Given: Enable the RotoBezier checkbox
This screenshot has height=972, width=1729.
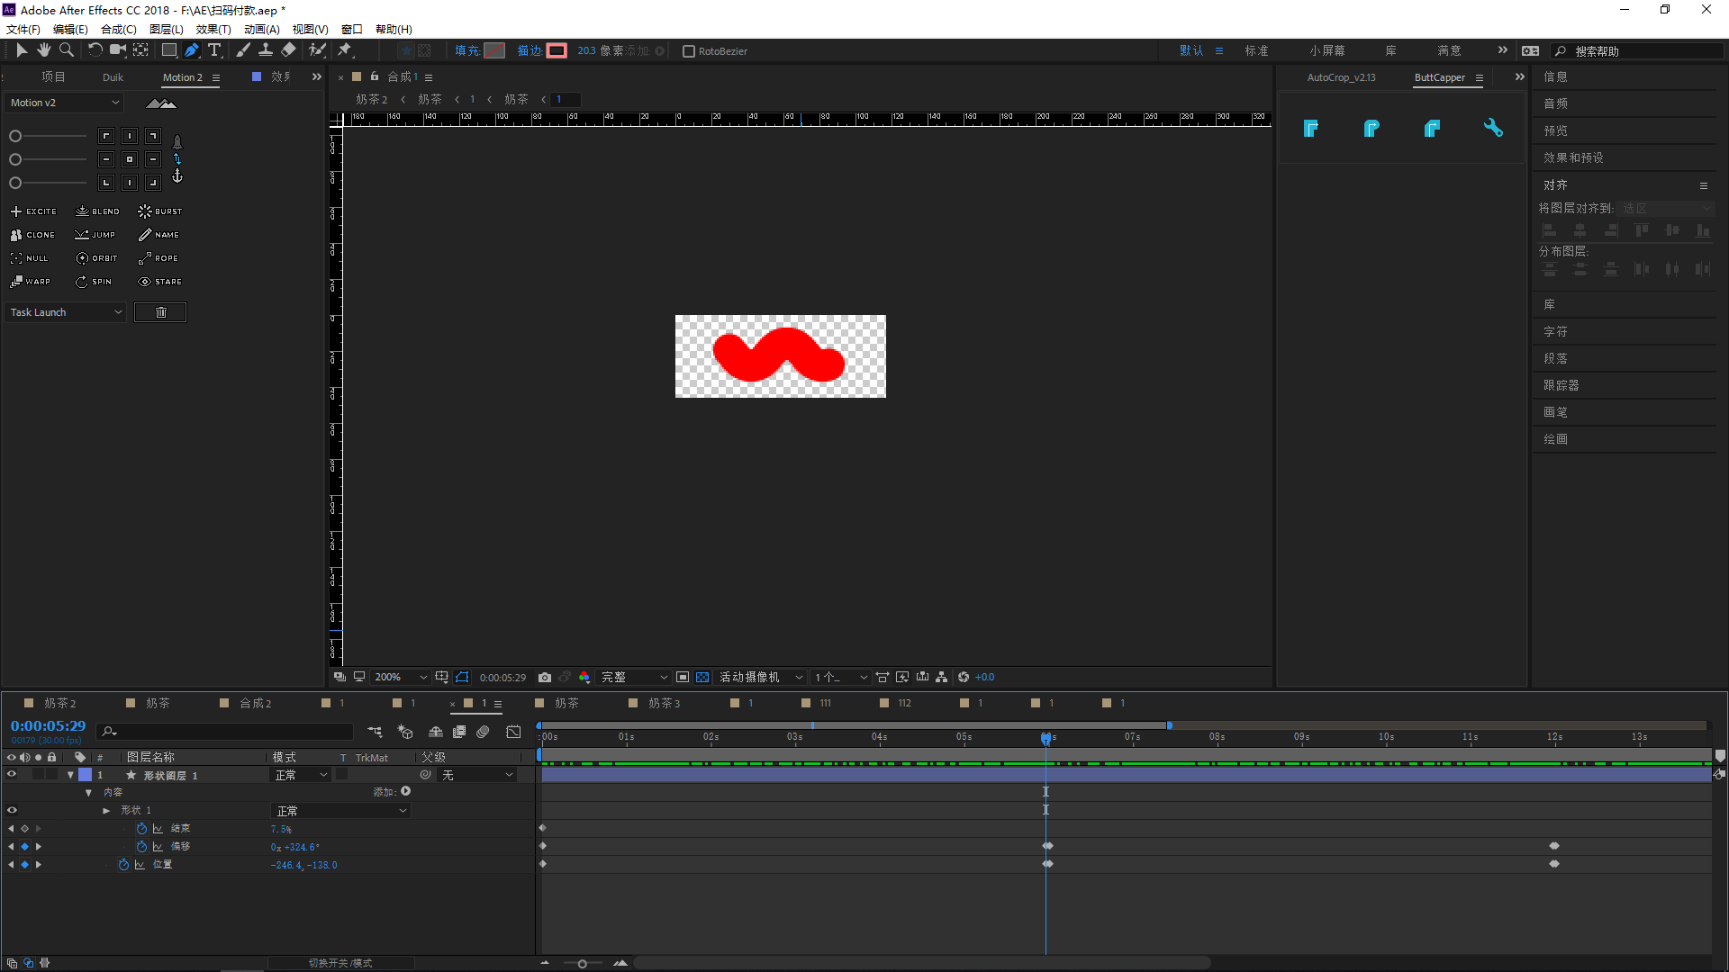Looking at the screenshot, I should tap(689, 51).
